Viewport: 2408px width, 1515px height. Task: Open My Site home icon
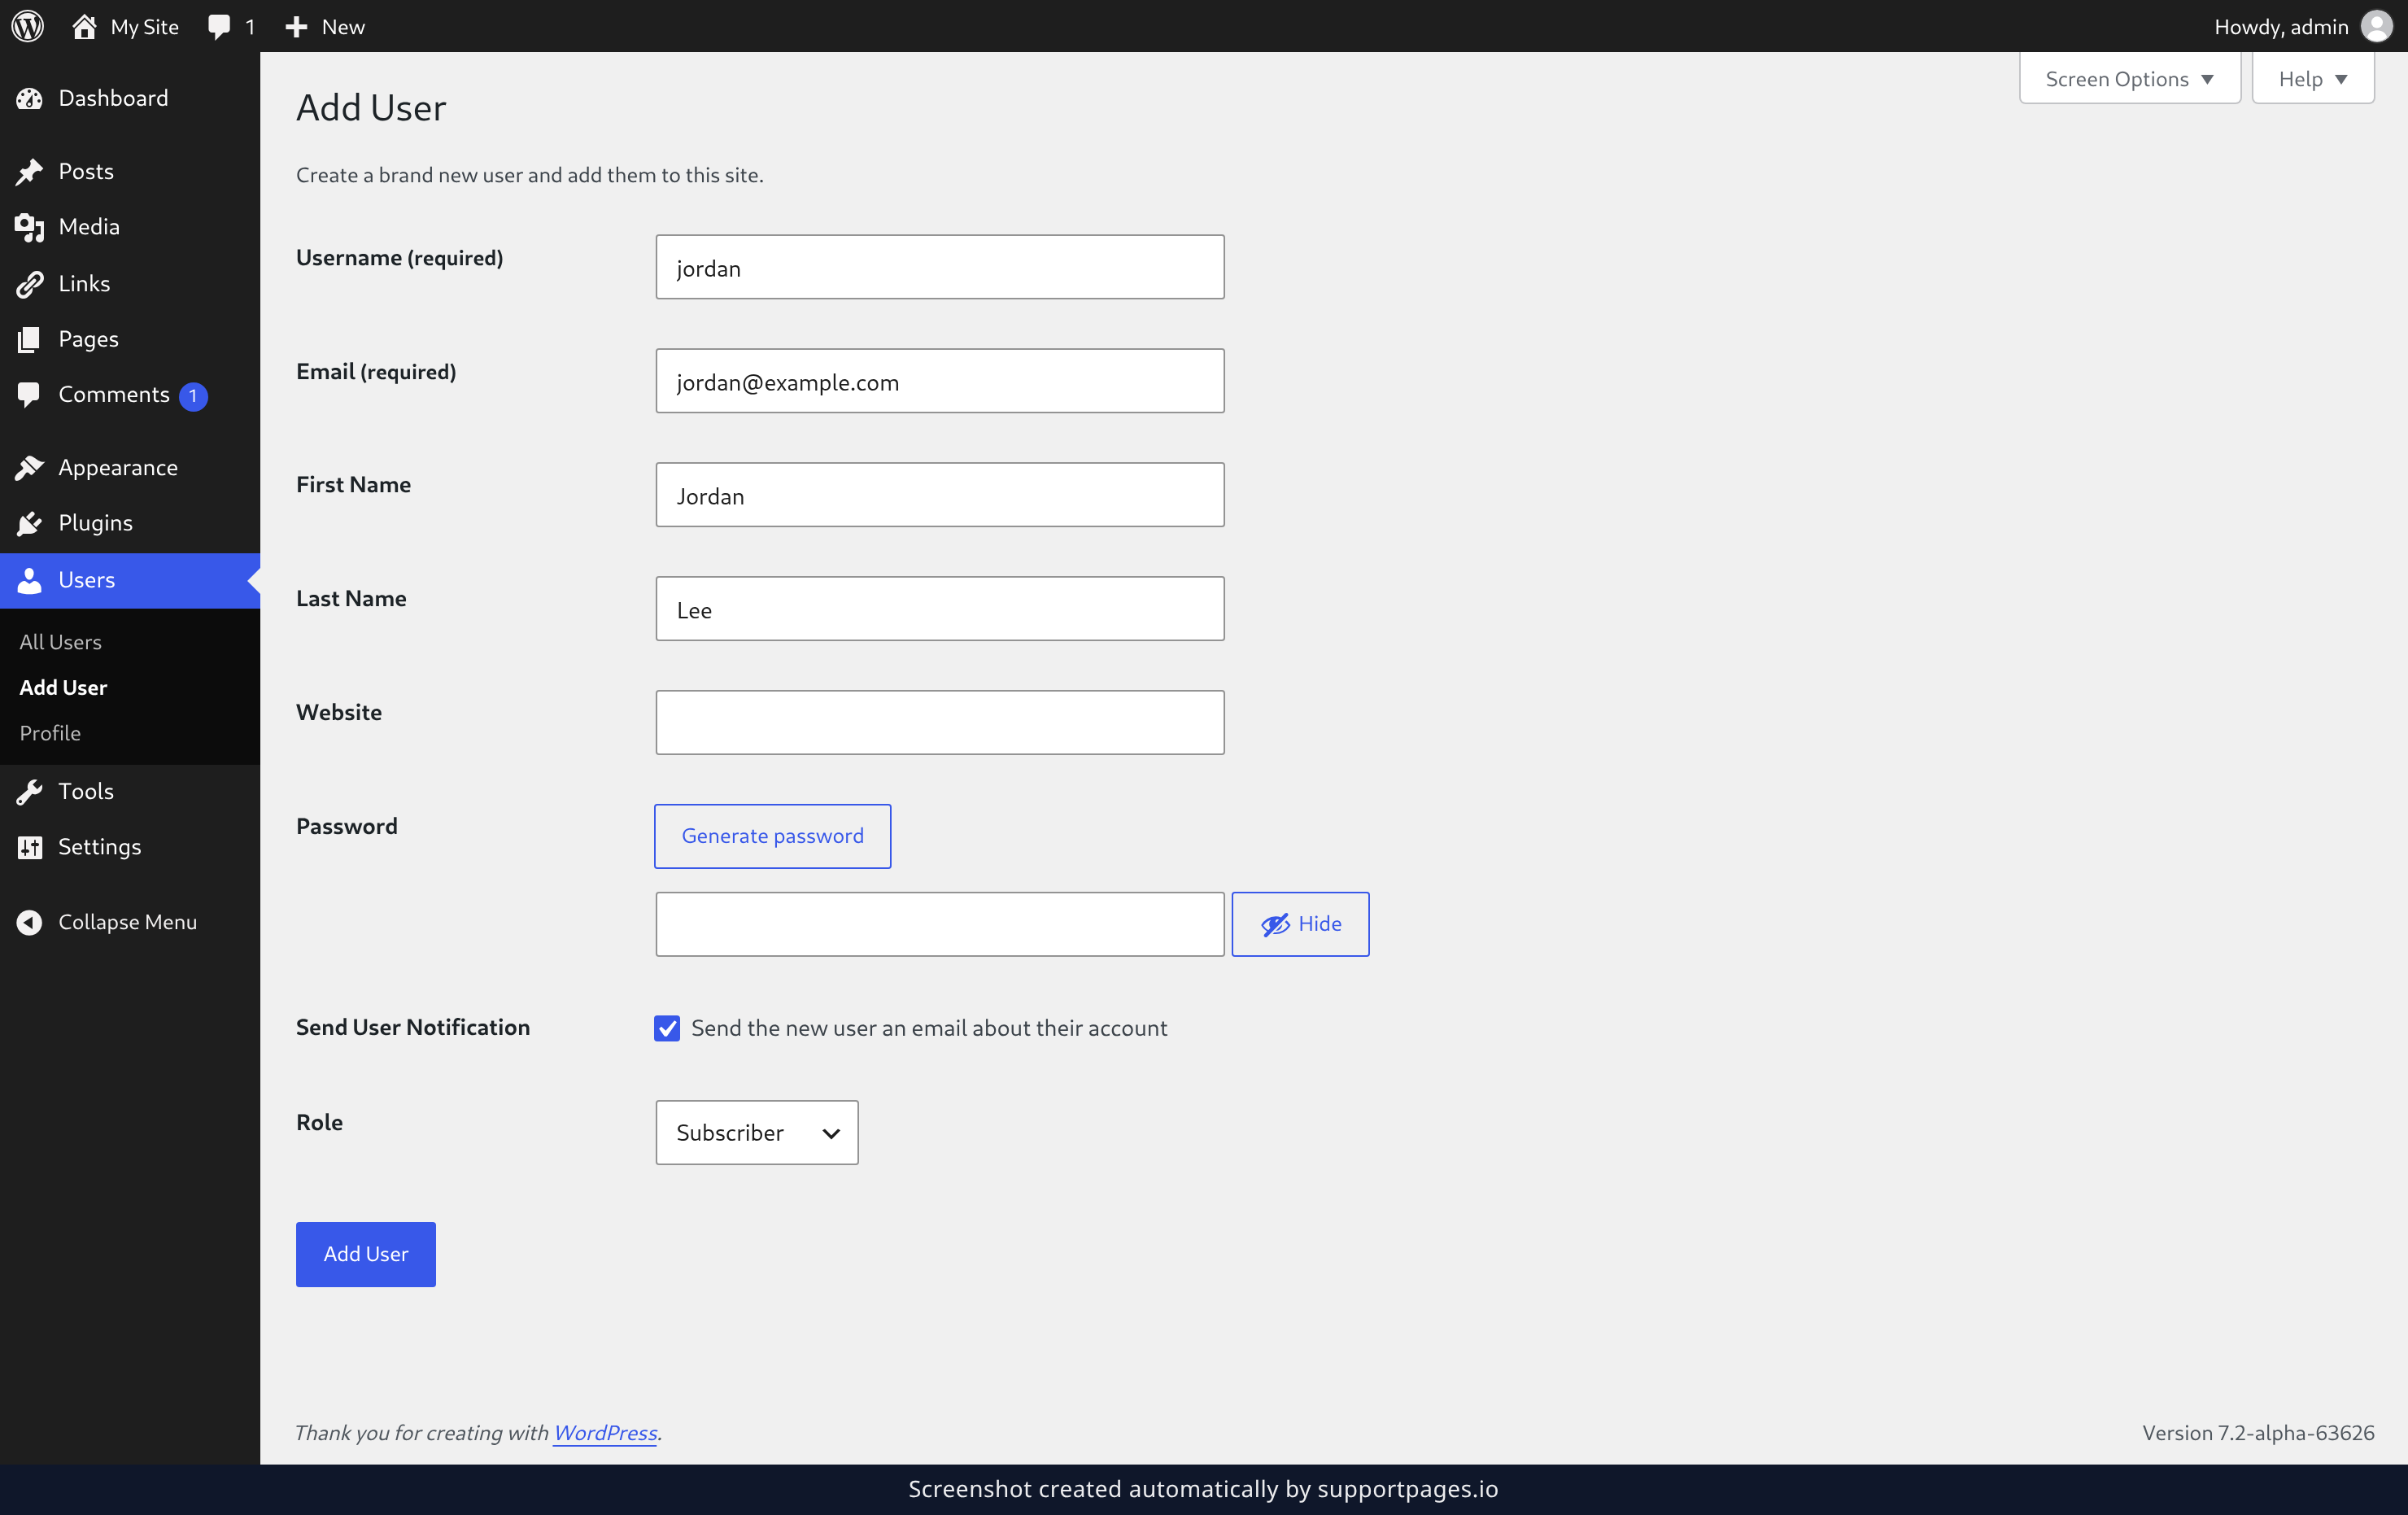tap(84, 26)
